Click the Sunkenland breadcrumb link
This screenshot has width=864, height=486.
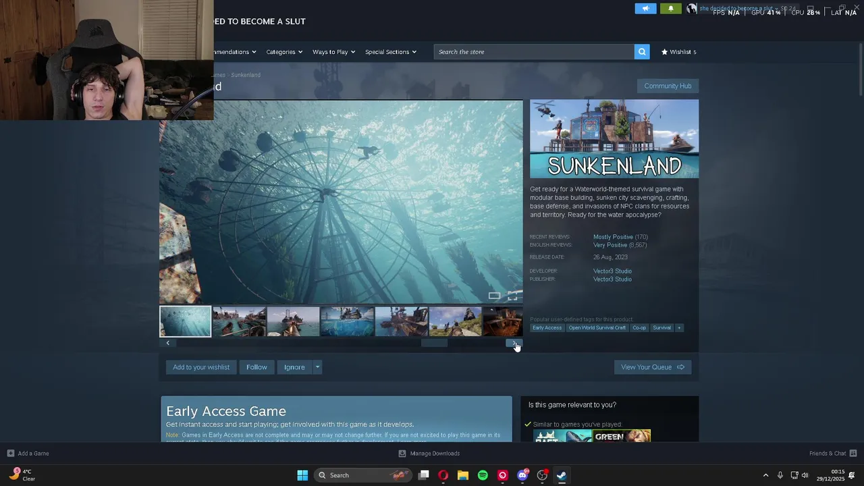(246, 75)
